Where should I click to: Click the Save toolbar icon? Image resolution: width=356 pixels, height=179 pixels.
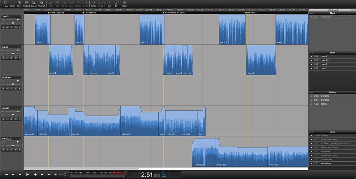pyautogui.click(x=19, y=3)
